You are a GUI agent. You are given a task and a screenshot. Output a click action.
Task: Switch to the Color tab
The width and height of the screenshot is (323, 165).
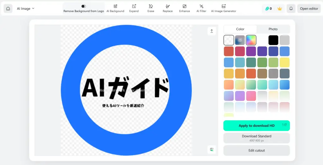240,29
